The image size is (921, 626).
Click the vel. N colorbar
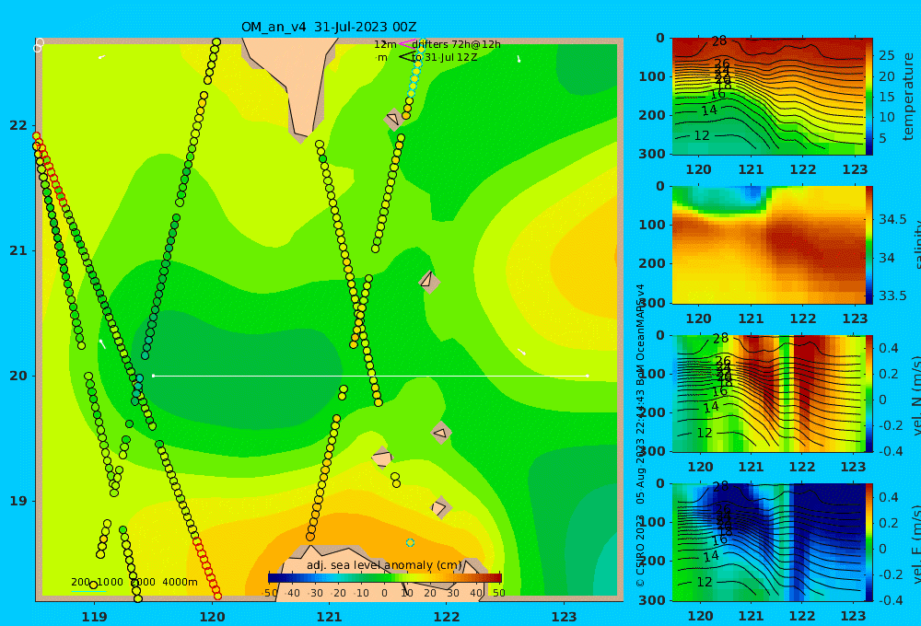pyautogui.click(x=869, y=393)
